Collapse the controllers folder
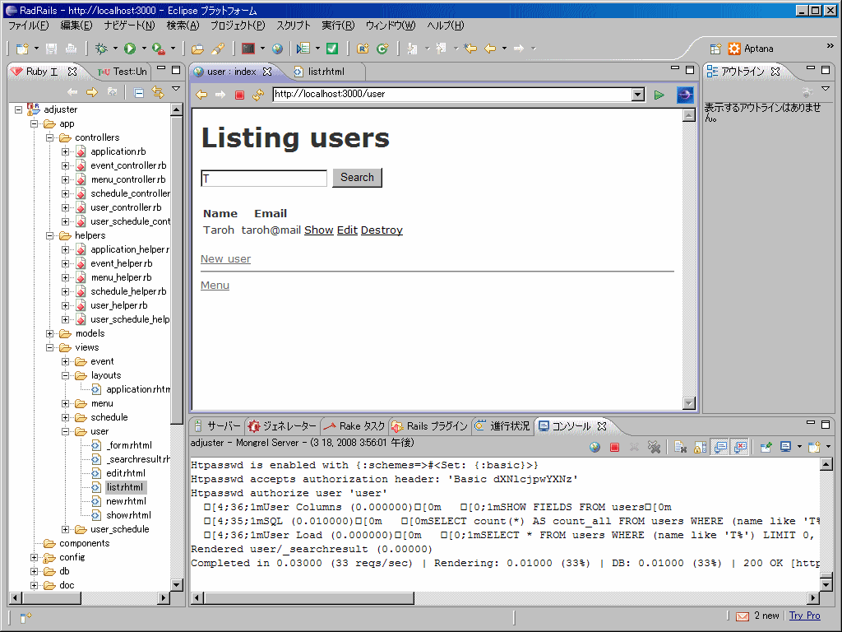Image resolution: width=842 pixels, height=632 pixels. click(50, 137)
